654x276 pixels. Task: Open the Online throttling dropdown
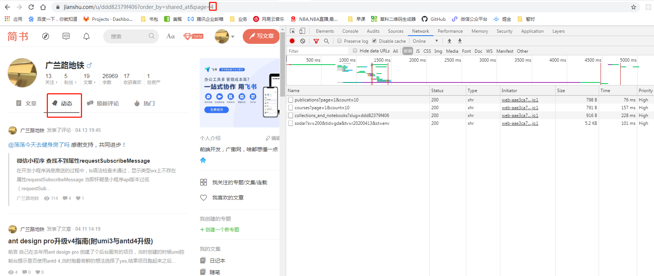[x=425, y=41]
